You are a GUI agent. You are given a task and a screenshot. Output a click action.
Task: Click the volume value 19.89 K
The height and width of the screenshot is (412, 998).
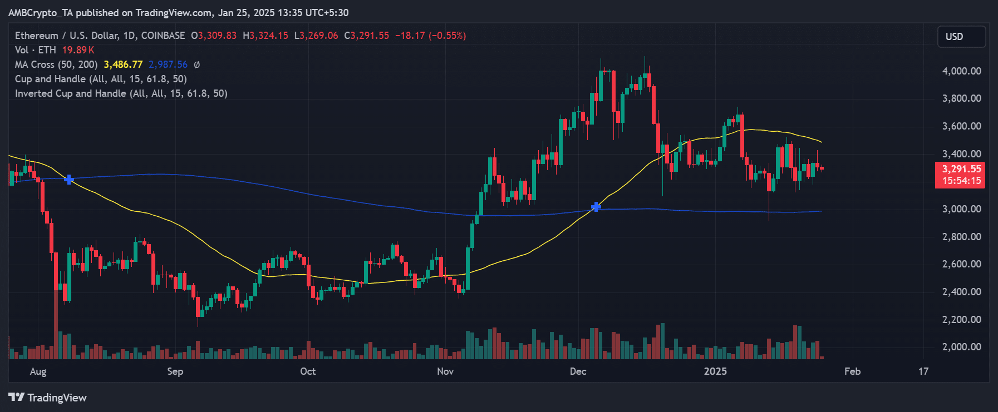[78, 50]
